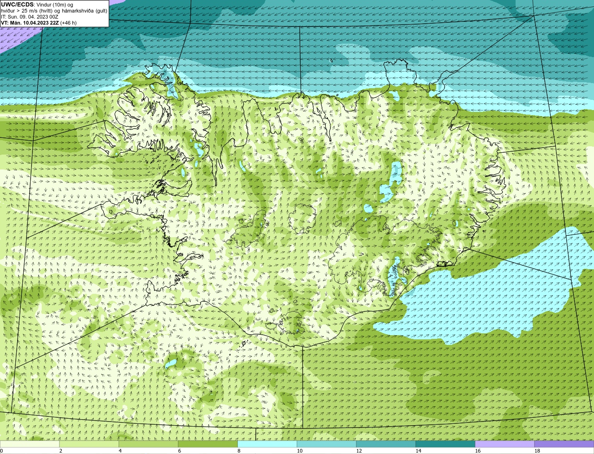The height and width of the screenshot is (454, 594).
Task: Click the light cyan 8–10 m/s legend swatch
Action: click(x=267, y=444)
